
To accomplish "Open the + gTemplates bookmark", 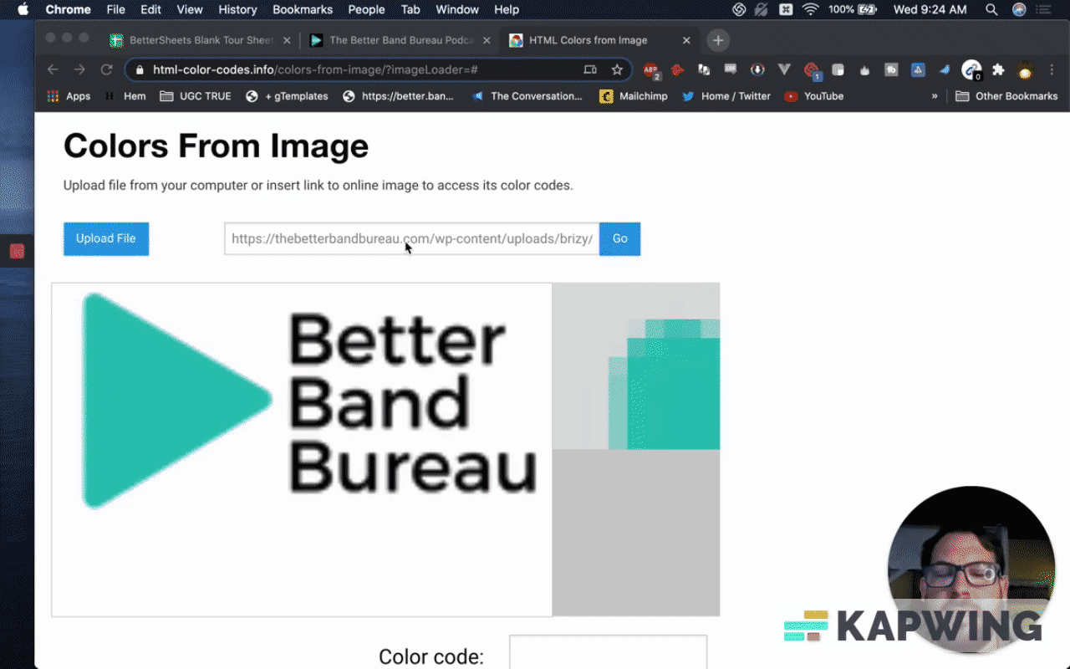I will pyautogui.click(x=287, y=96).
